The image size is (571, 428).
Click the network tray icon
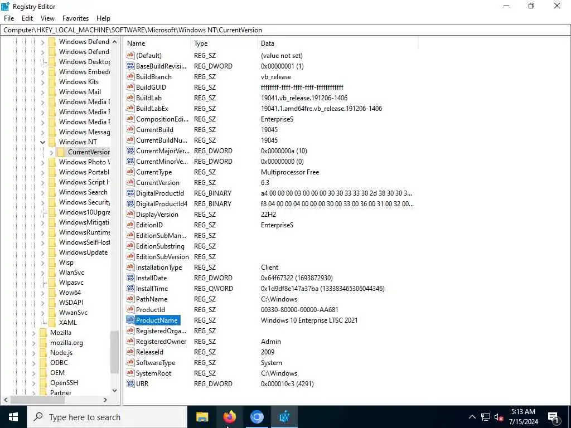pyautogui.click(x=486, y=417)
